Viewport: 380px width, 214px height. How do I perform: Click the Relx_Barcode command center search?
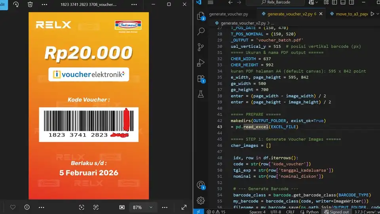275,2
